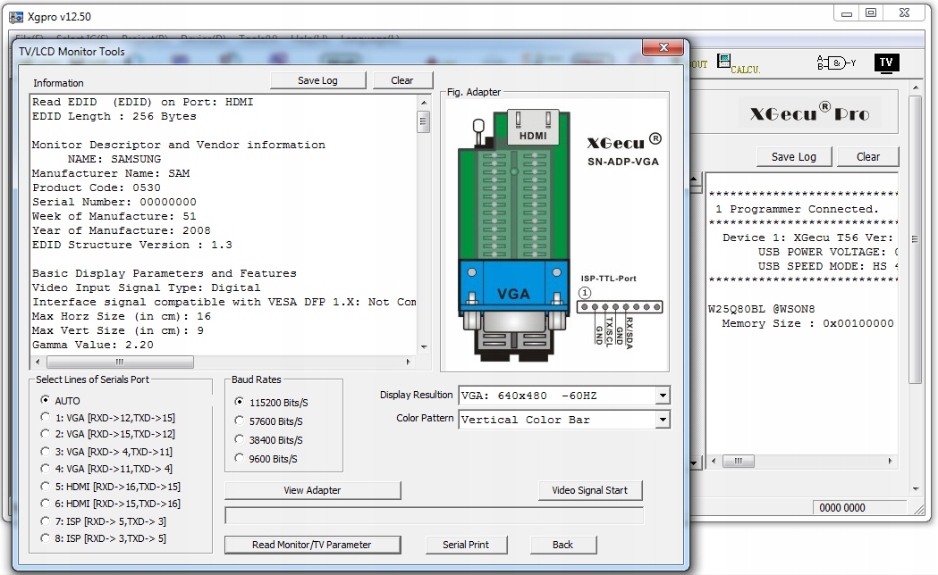Click Clear next to Information Save Log
Image resolution: width=938 pixels, height=575 pixels.
[x=402, y=80]
